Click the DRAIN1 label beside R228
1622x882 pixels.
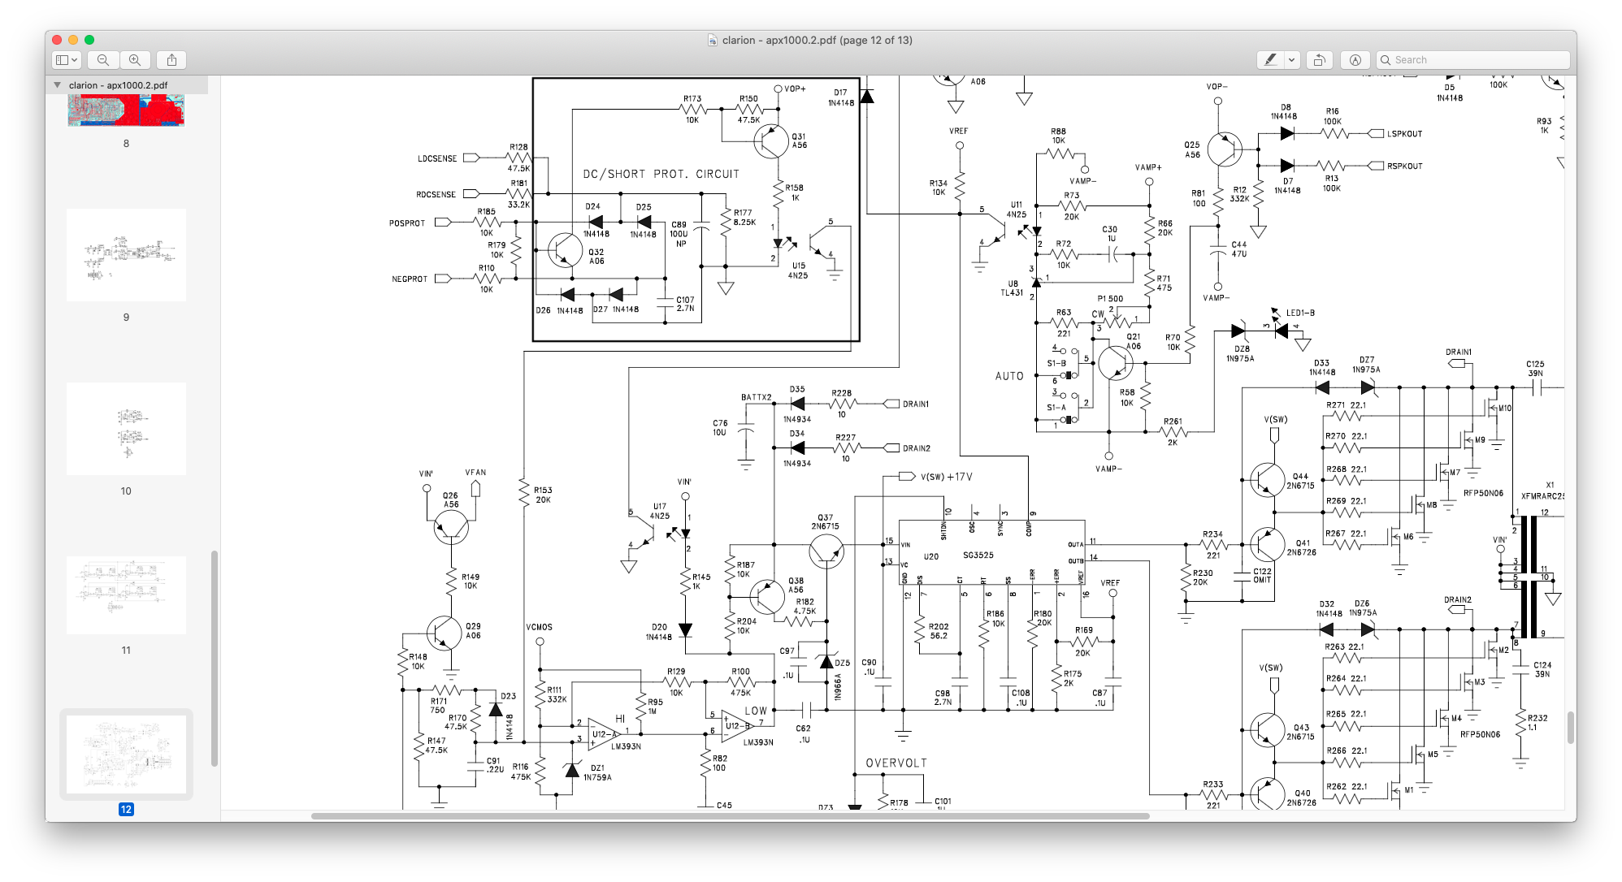tap(916, 404)
